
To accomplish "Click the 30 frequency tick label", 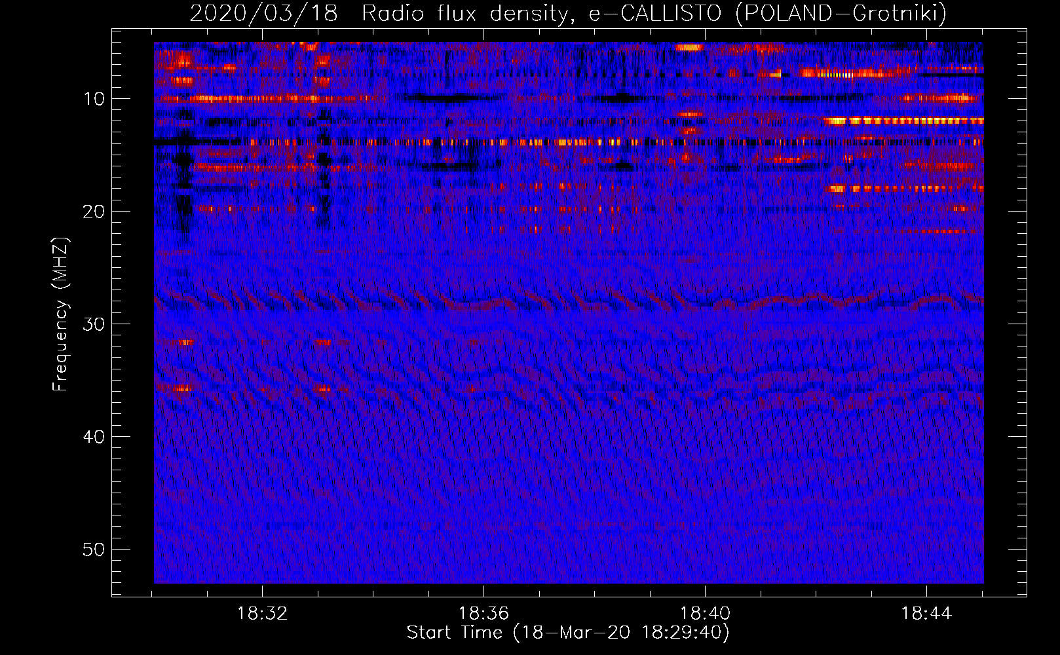I will 94,324.
